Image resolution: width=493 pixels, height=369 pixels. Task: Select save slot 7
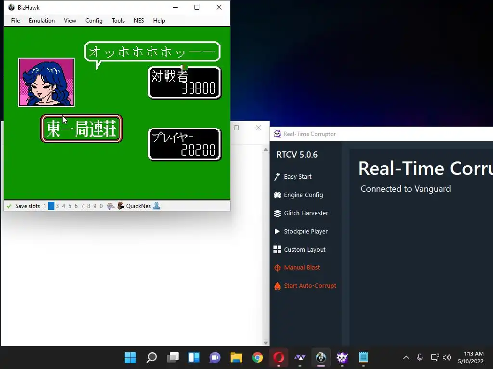point(82,206)
